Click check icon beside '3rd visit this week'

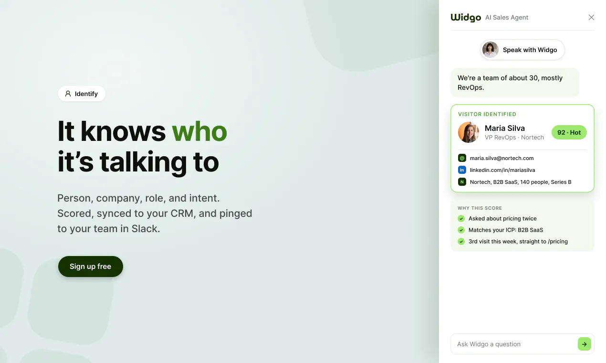[461, 241]
